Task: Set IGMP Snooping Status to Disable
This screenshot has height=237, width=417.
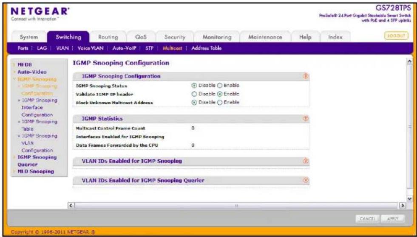Action: [194, 86]
